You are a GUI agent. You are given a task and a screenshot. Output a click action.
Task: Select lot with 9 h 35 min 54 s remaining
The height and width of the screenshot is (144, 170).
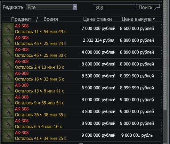(82, 100)
